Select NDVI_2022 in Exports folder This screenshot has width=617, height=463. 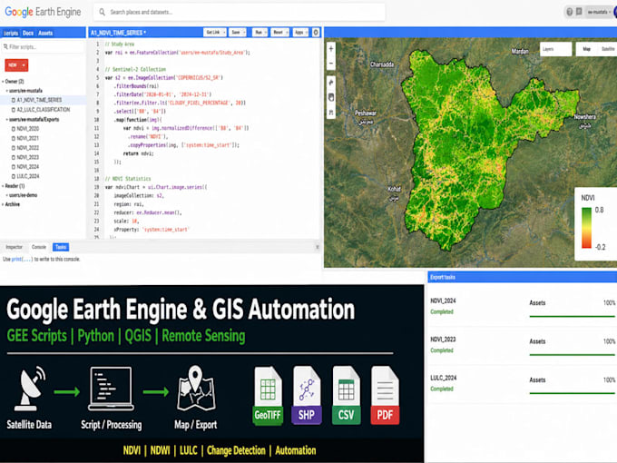click(27, 148)
